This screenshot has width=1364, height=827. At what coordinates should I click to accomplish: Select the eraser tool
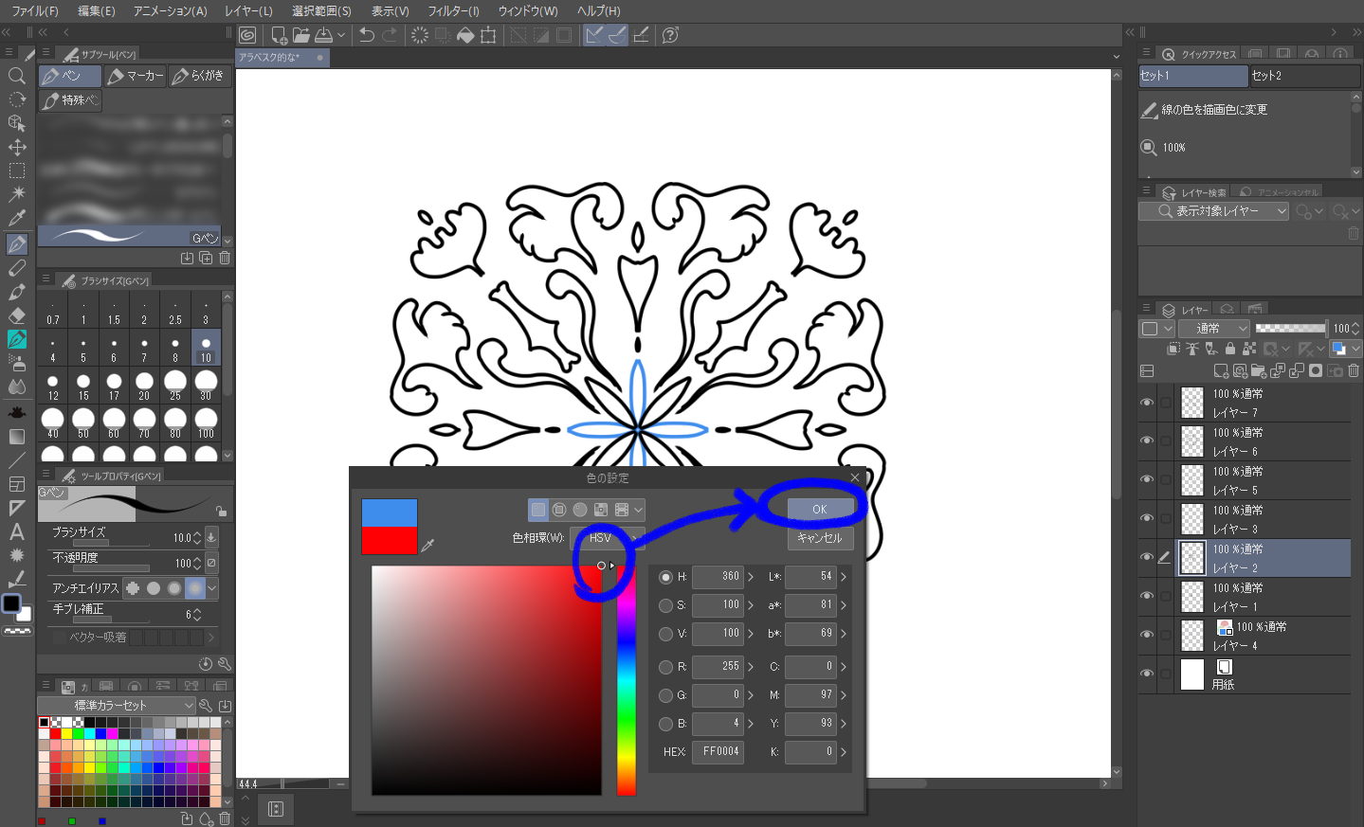pos(16,315)
